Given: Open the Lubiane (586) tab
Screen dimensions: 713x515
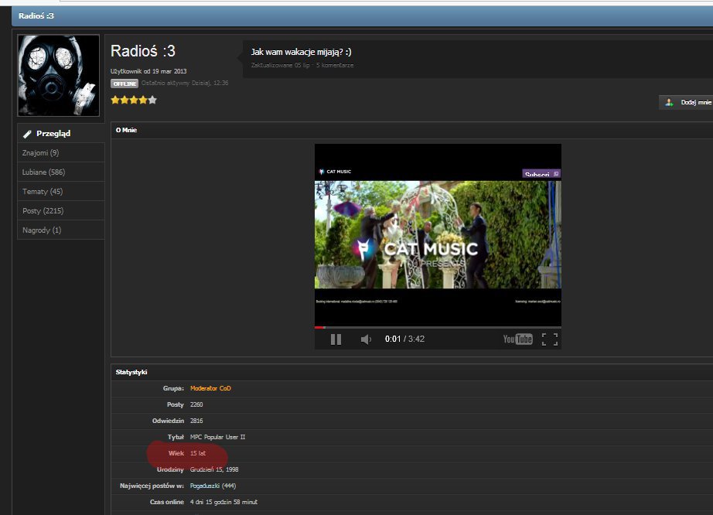Looking at the screenshot, I should 61,172.
